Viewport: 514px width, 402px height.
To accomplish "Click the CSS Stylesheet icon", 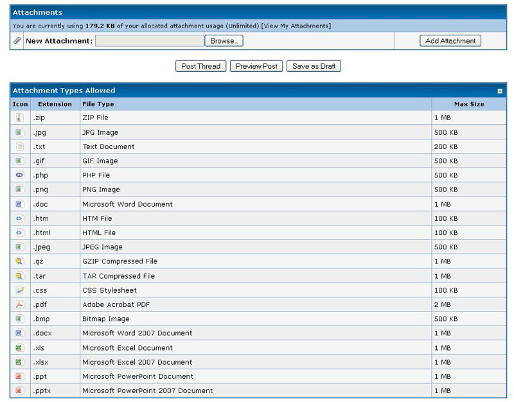I will point(20,290).
